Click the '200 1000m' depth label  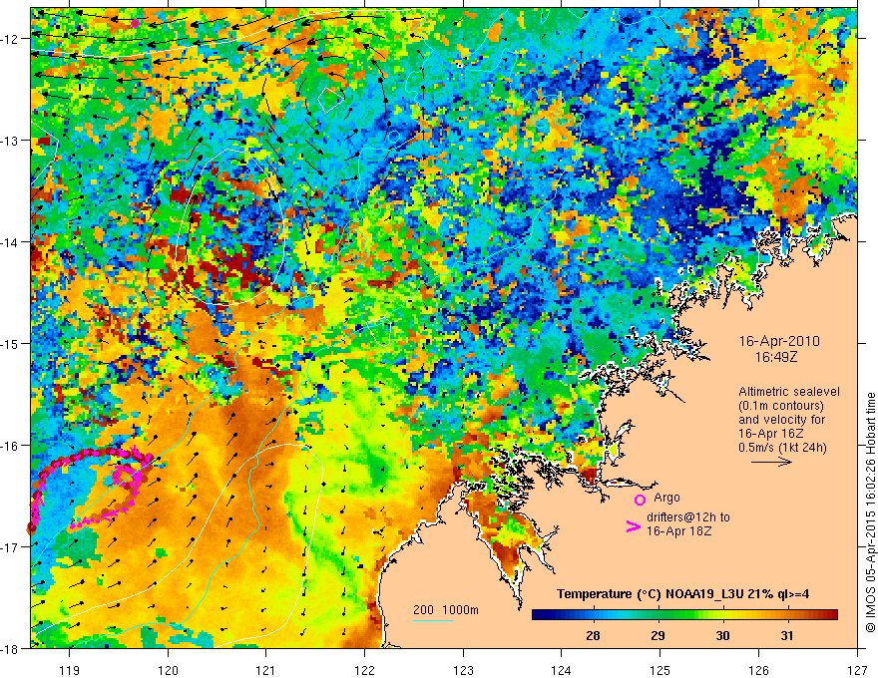(446, 610)
